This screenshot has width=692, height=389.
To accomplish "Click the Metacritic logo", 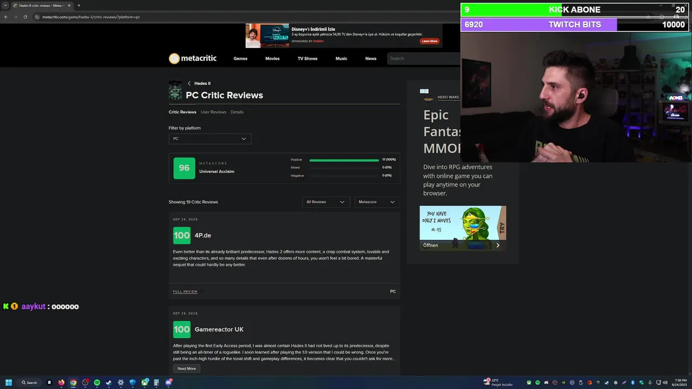I will click(x=192, y=58).
